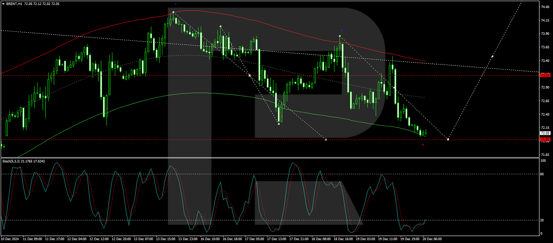The width and height of the screenshot is (553, 243).
Task: Select the Stoch(5,3,3) indicator label
Action: [x=12, y=161]
